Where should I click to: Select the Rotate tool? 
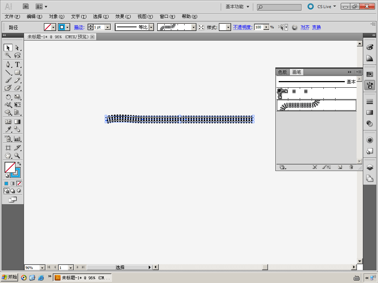tap(8, 97)
